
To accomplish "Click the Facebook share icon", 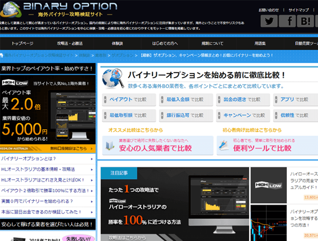I will coord(287,21).
